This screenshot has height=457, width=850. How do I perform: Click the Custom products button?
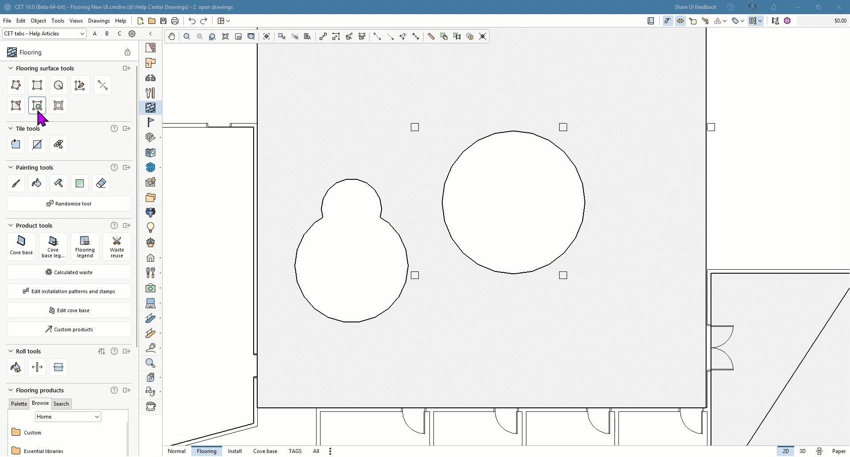(x=69, y=329)
